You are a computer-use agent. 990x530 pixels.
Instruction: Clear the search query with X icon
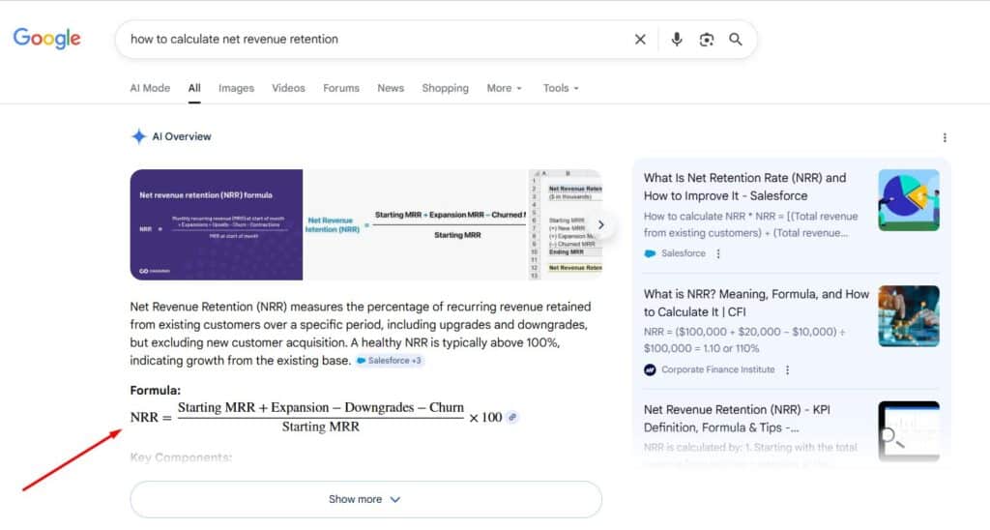coord(640,39)
